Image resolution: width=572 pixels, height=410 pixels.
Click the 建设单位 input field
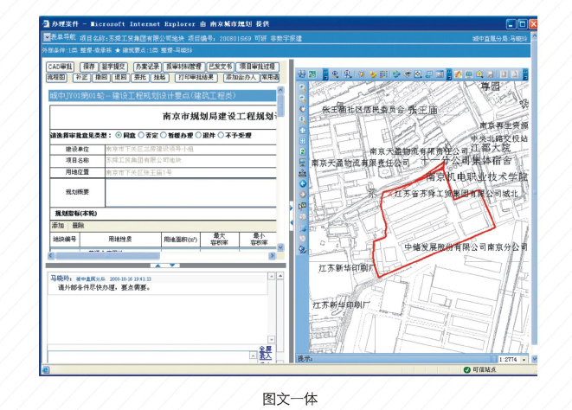pyautogui.click(x=190, y=149)
